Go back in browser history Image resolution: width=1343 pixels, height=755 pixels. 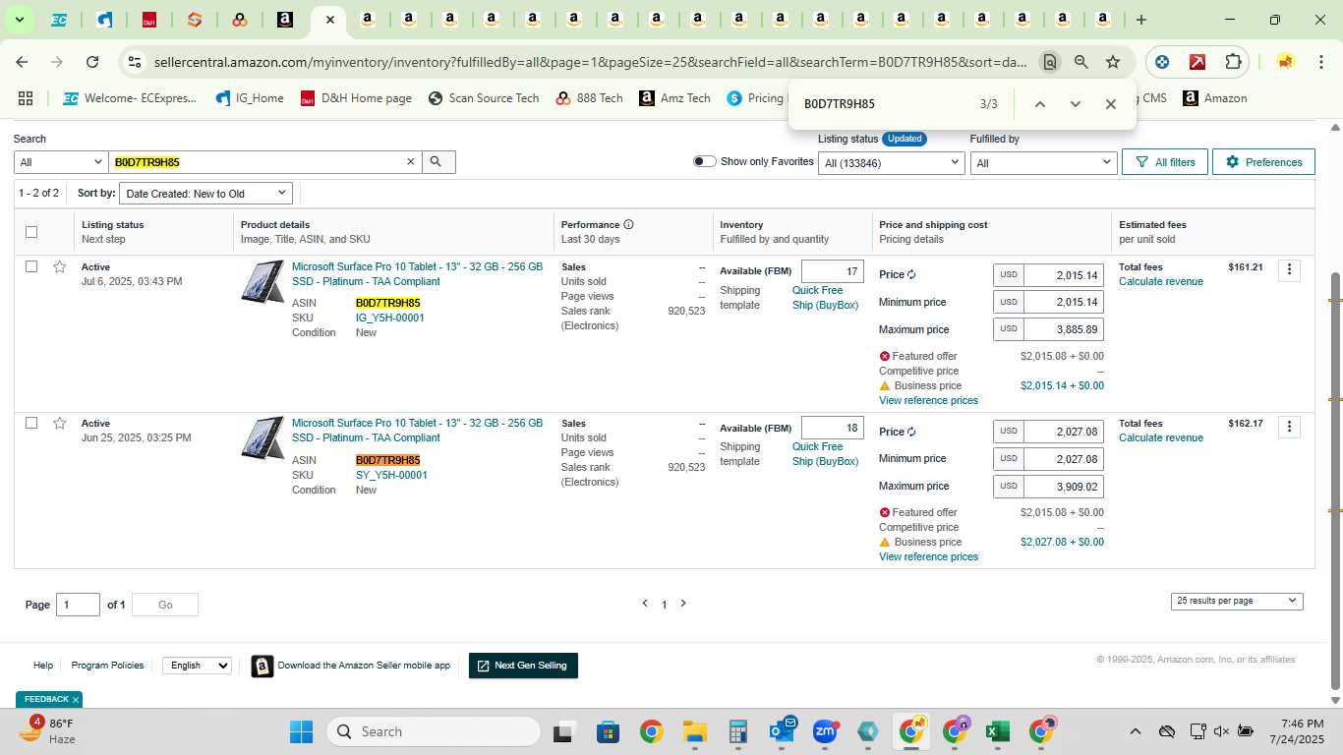(22, 62)
